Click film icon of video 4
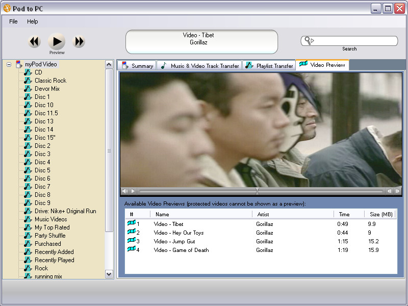This screenshot has height=306, width=408. [132, 249]
